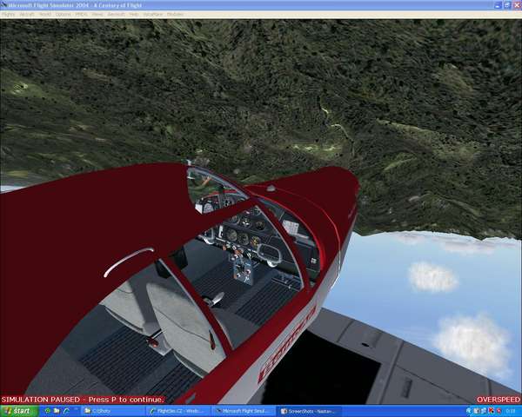Open the Aircraft menu

tap(27, 14)
